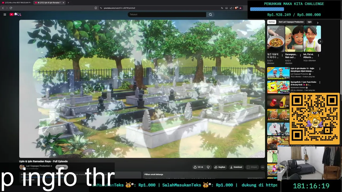Click the SpongeBob 1 jam Tuan Krabs title
Viewport: 342px width, 192px height.
pos(304,83)
